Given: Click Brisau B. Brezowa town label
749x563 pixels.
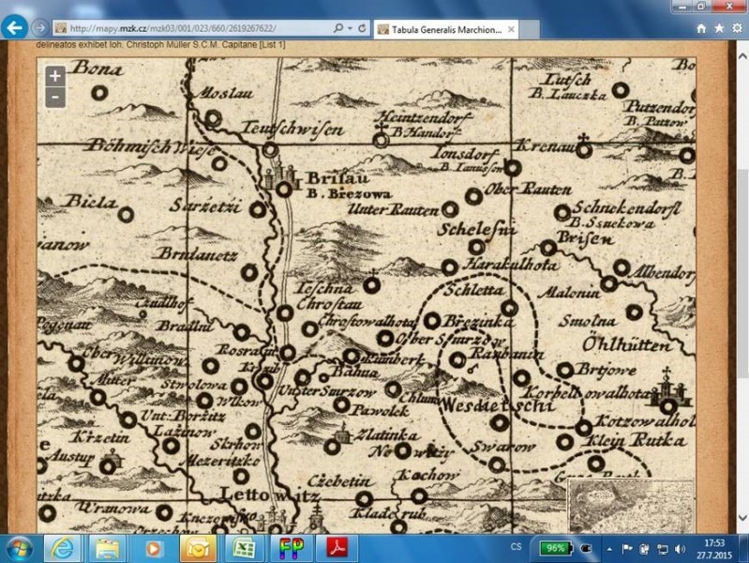Looking at the screenshot, I should click(348, 186).
